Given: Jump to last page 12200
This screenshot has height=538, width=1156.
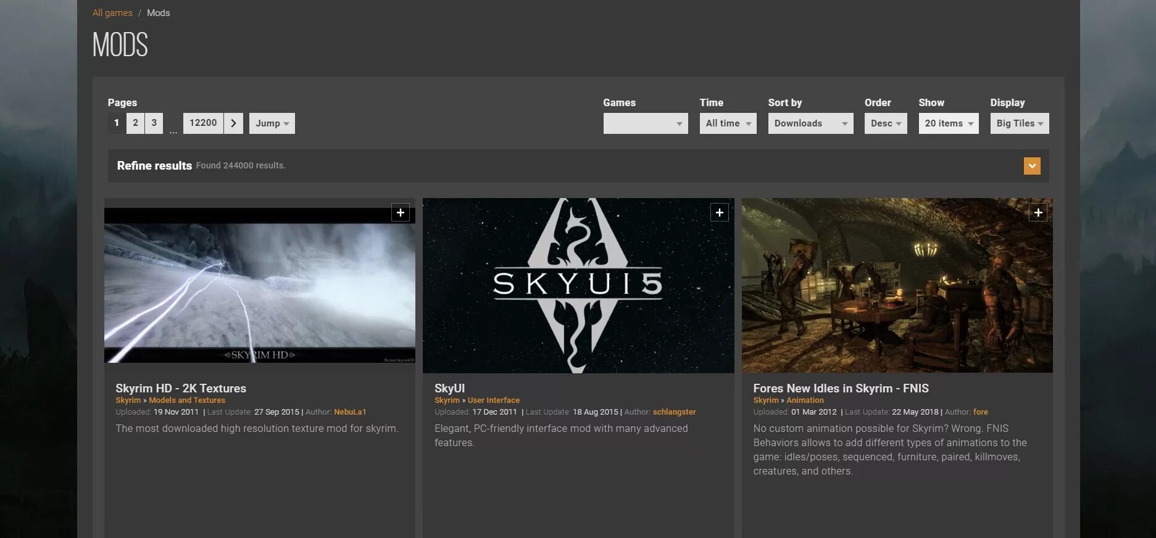Looking at the screenshot, I should click(x=203, y=123).
